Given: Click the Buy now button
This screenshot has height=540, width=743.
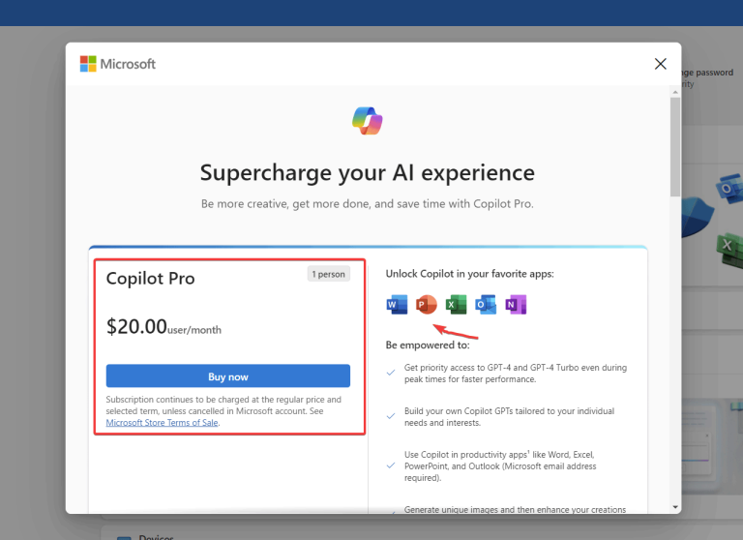Looking at the screenshot, I should click(228, 376).
